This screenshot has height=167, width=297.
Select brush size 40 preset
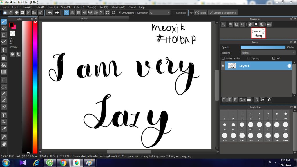pos(268,126)
